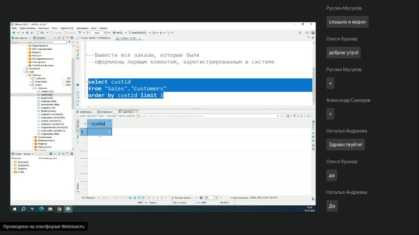Select the shipcity (varchar(15)) column
Viewport: 419px width, 235px height.
[x=51, y=121]
